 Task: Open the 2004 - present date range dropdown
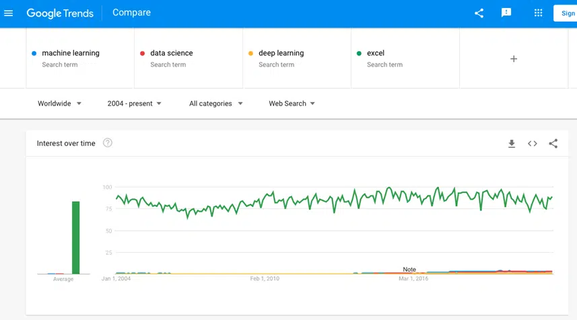(x=134, y=104)
